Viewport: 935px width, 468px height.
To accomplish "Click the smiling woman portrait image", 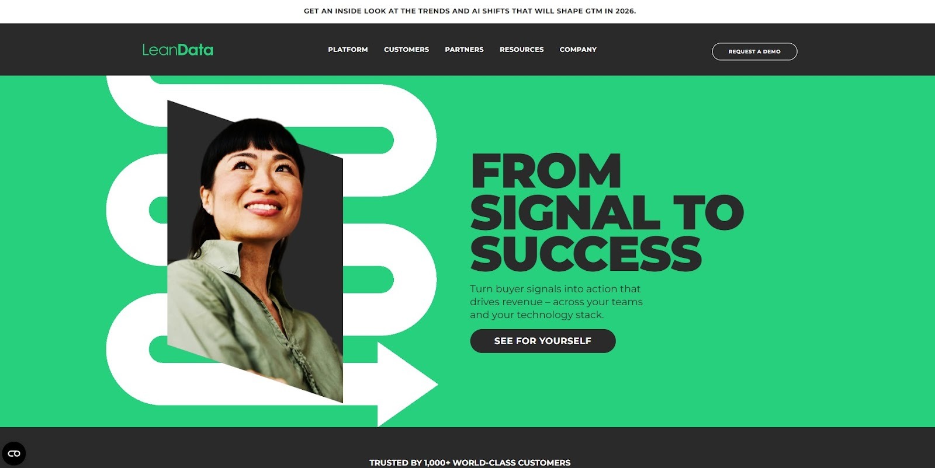I will coord(255,251).
